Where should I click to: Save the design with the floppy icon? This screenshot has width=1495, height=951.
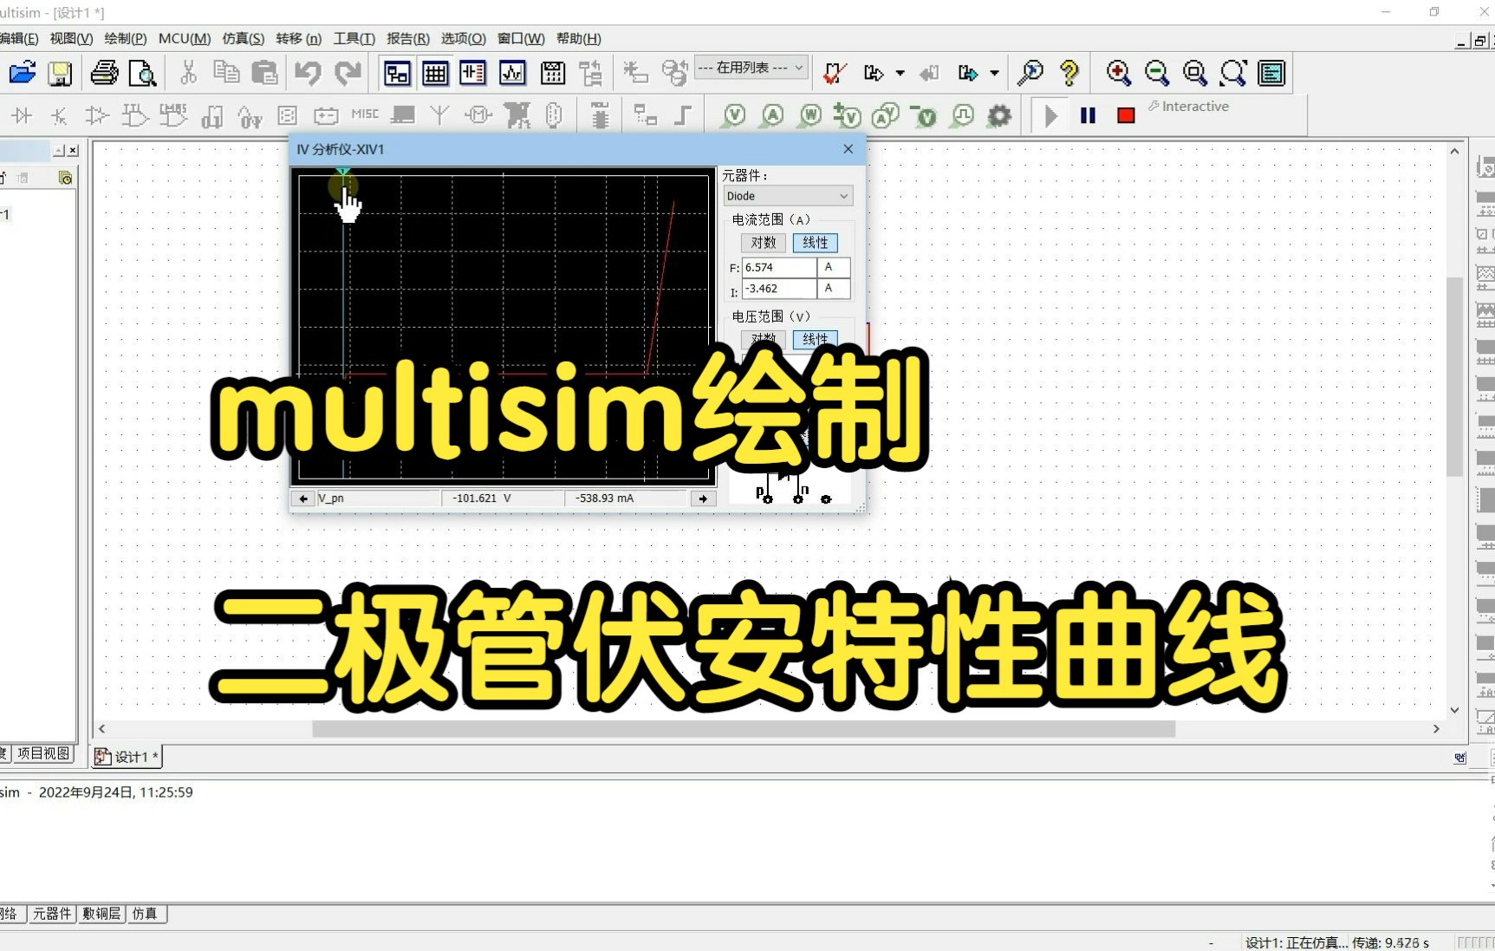(60, 73)
